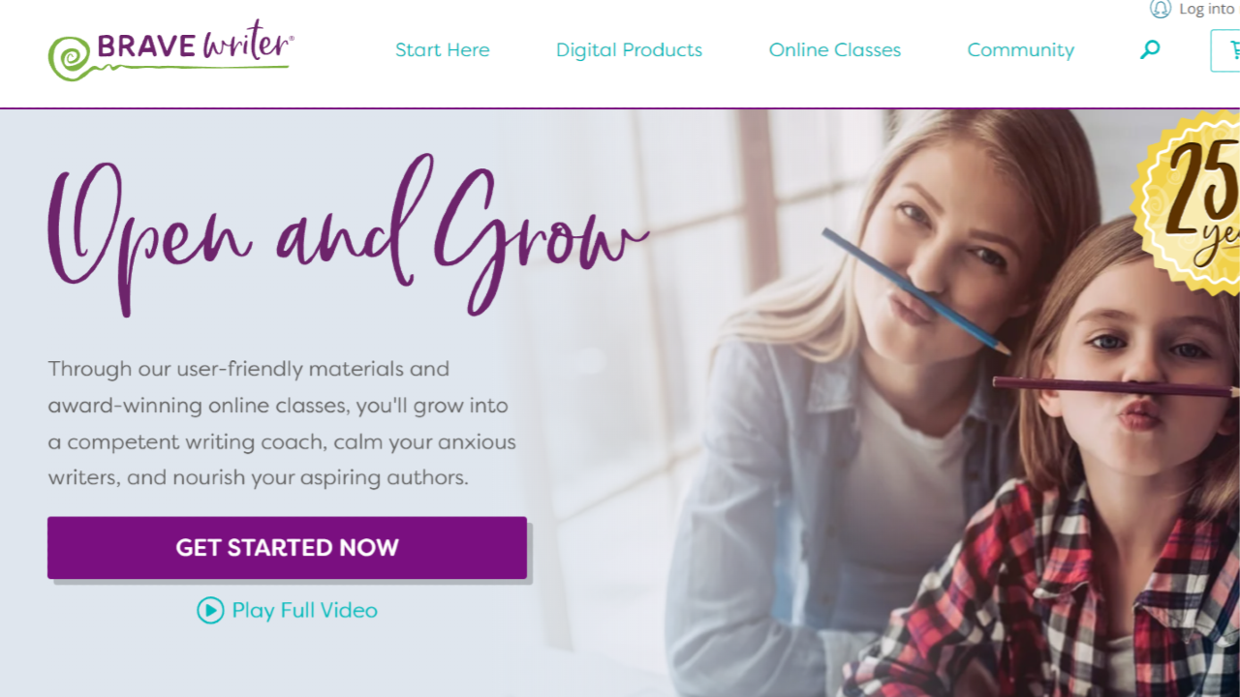This screenshot has height=697, width=1240.
Task: Click the Play Full Video link
Action: coord(304,611)
